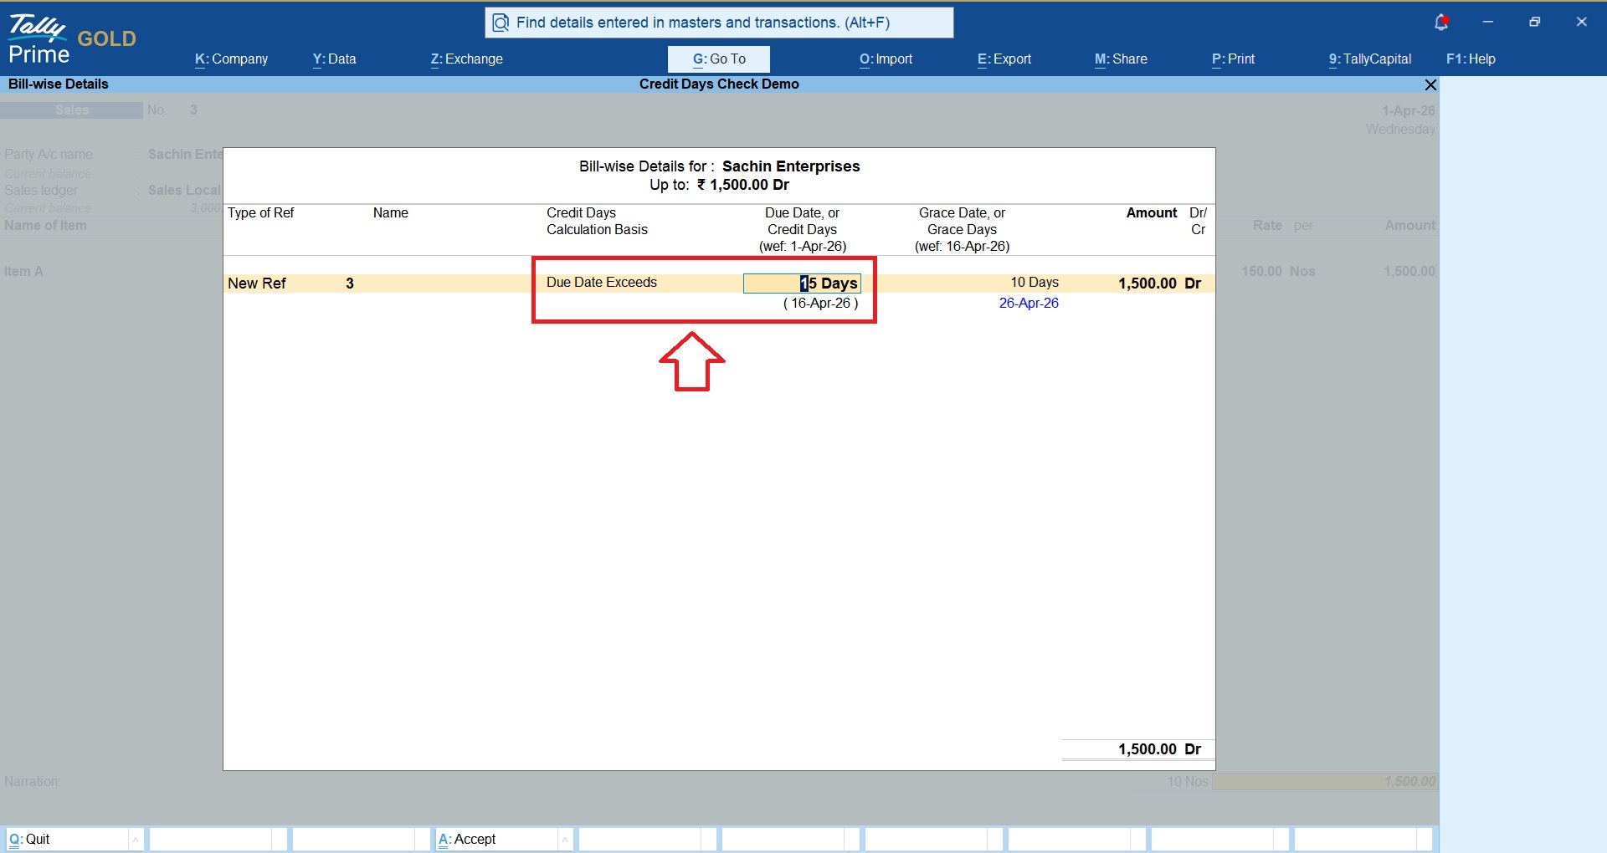Screen dimensions: 1607x853
Task: Click the A: Accept button
Action: (496, 839)
